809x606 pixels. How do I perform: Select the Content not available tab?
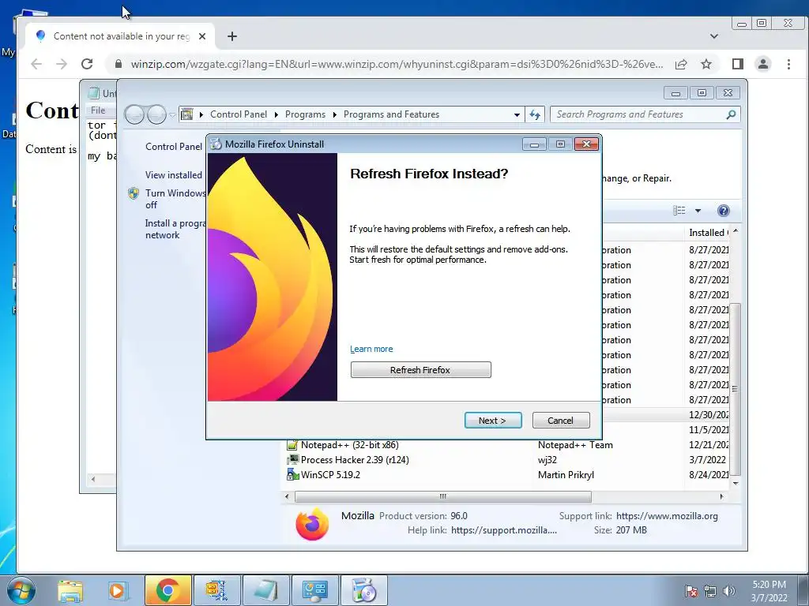[x=121, y=36]
